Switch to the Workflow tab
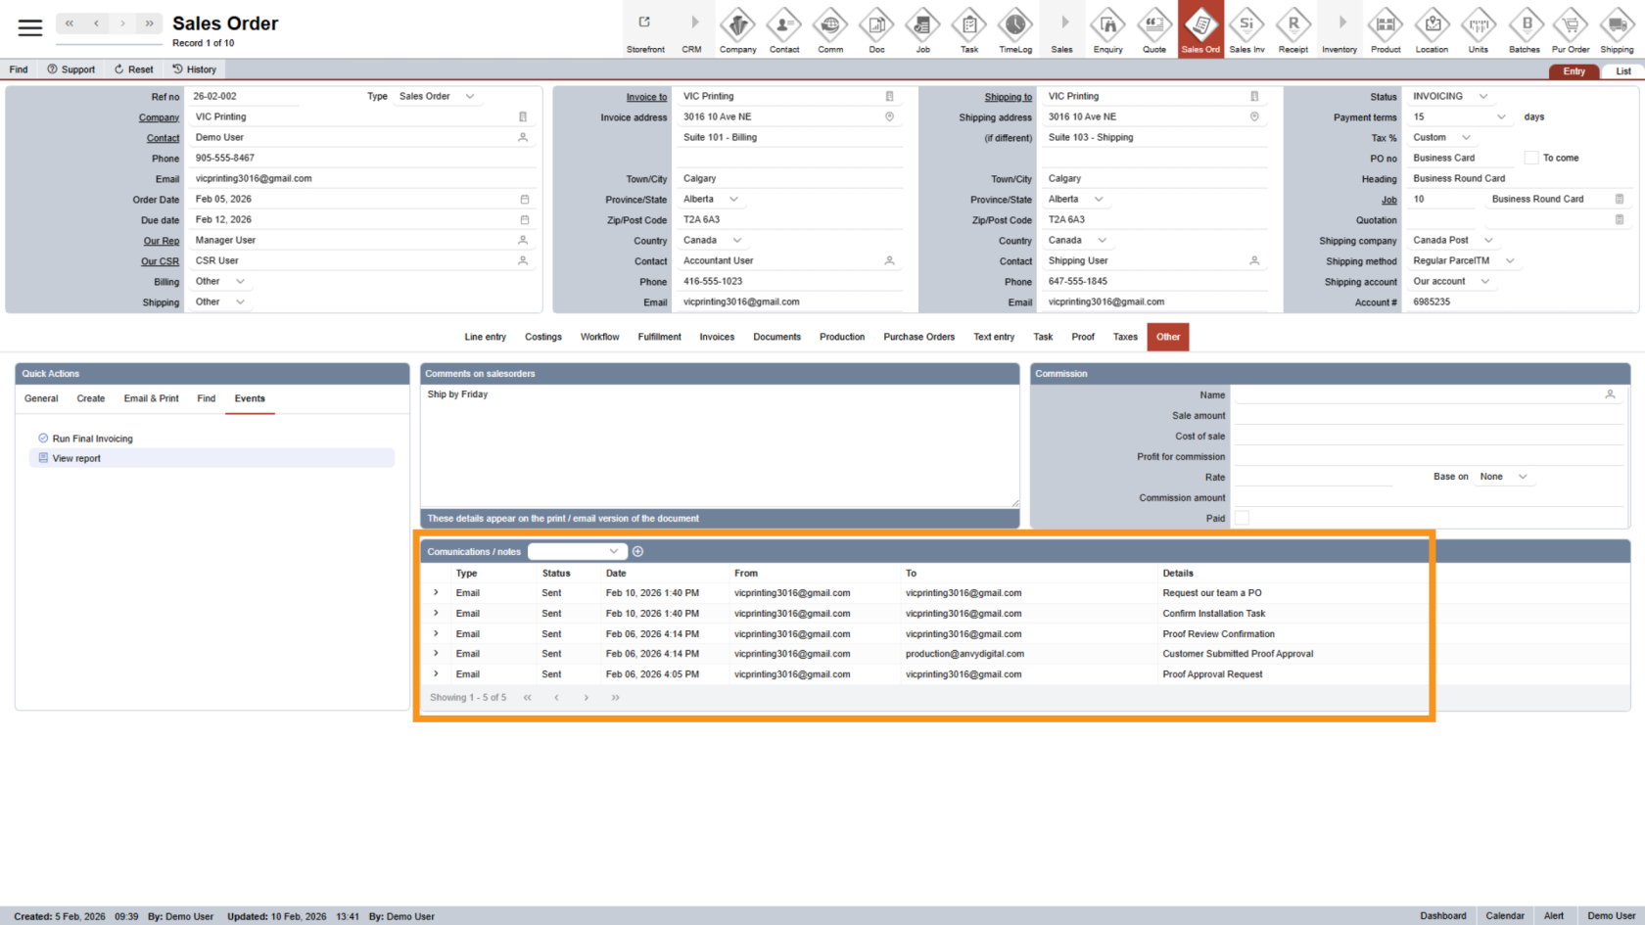The image size is (1645, 925). coord(599,337)
